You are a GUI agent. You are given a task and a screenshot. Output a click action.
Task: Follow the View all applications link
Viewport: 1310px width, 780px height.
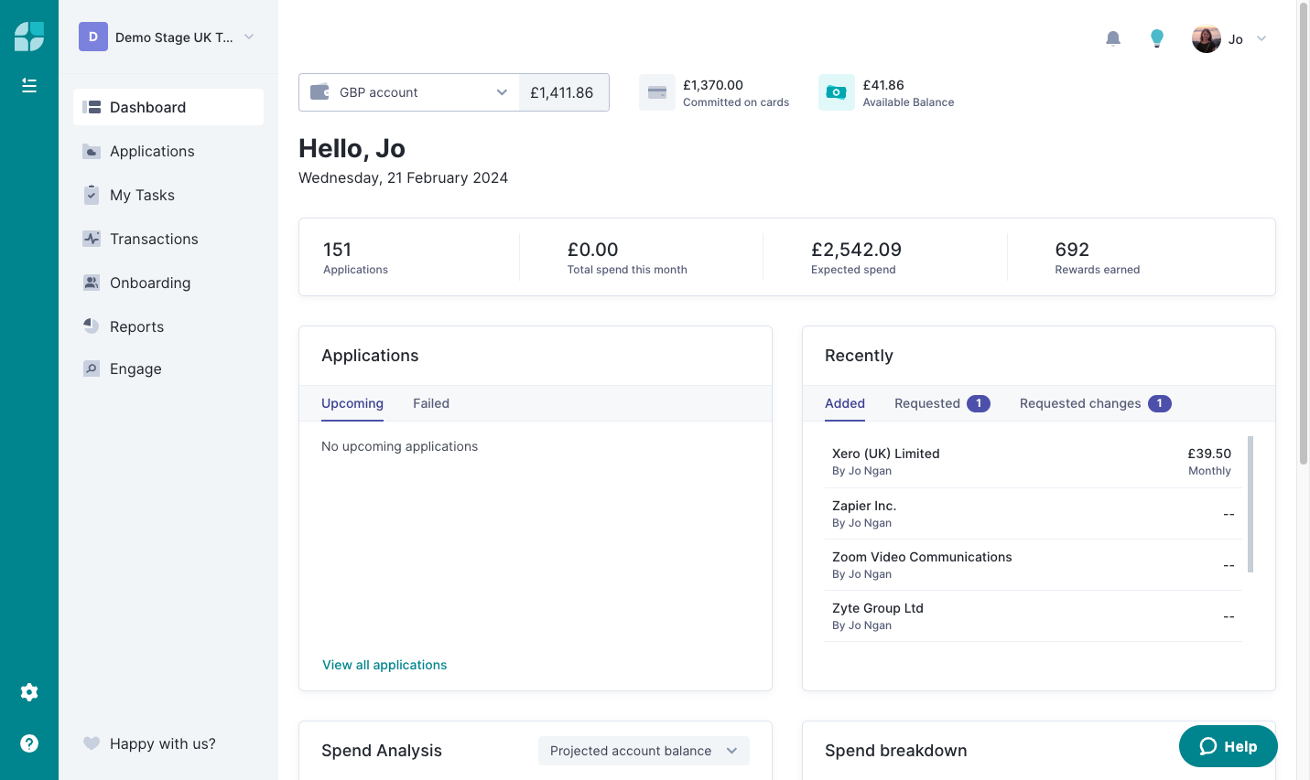384,665
